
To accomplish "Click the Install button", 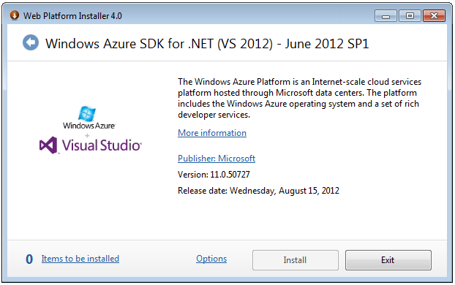I will point(296,260).
